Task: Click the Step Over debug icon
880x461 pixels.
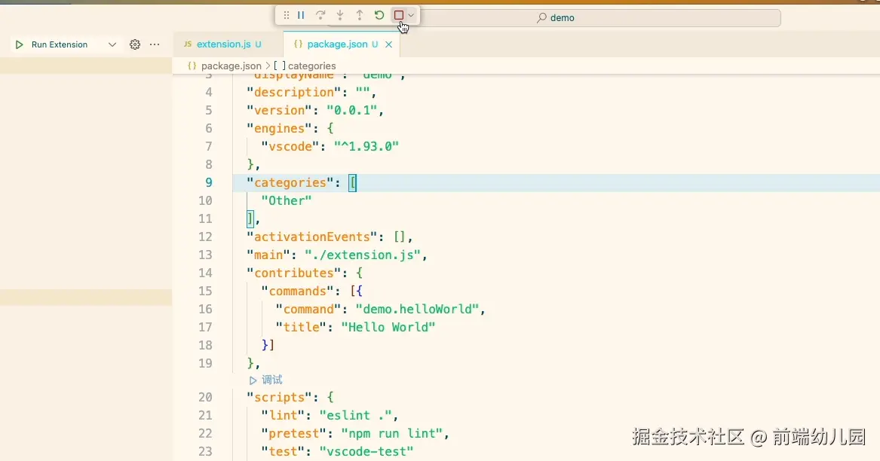Action: point(320,15)
